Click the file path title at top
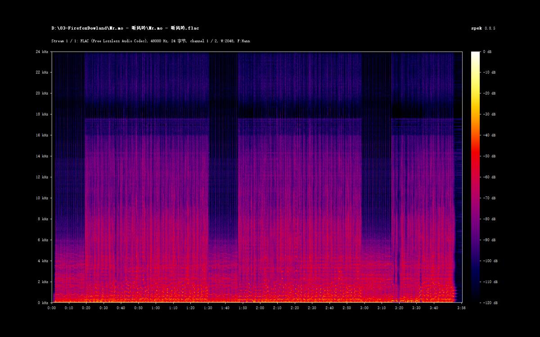This screenshot has height=337, width=540. 125,28
